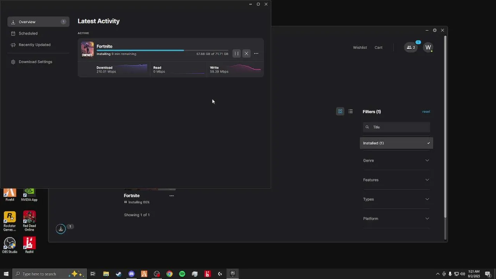Open the Windows Start menu
The image size is (496, 279).
click(x=6, y=274)
